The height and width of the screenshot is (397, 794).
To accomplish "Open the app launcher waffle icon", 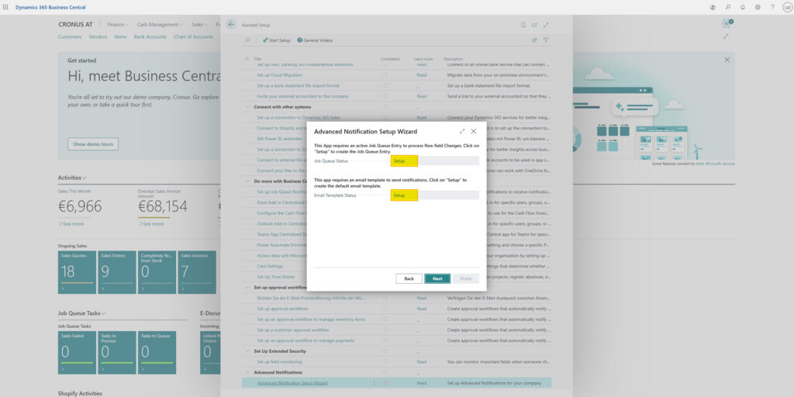I will click(6, 7).
